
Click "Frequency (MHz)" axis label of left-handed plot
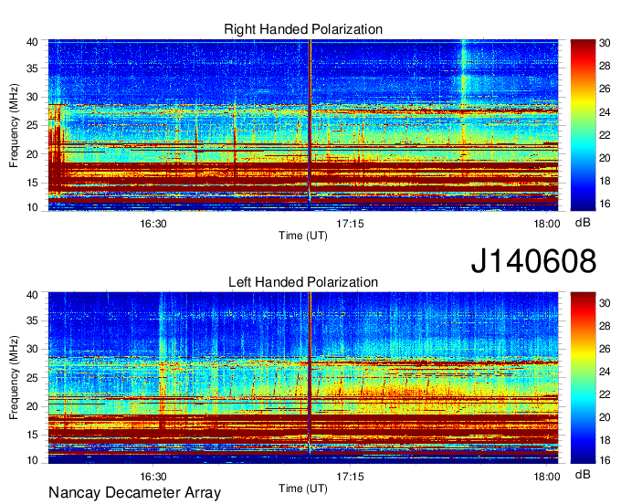click(x=14, y=378)
